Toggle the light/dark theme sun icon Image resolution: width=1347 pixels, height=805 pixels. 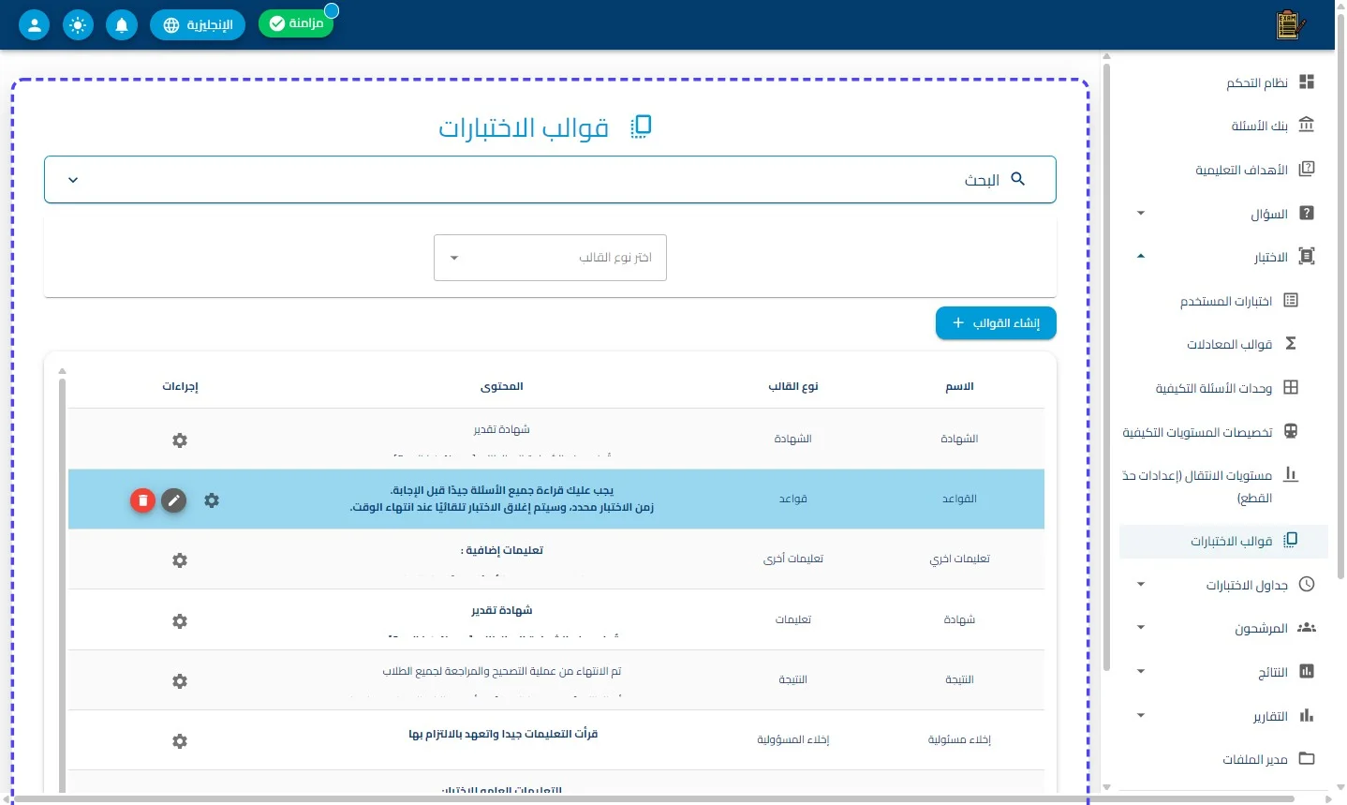[x=78, y=25]
